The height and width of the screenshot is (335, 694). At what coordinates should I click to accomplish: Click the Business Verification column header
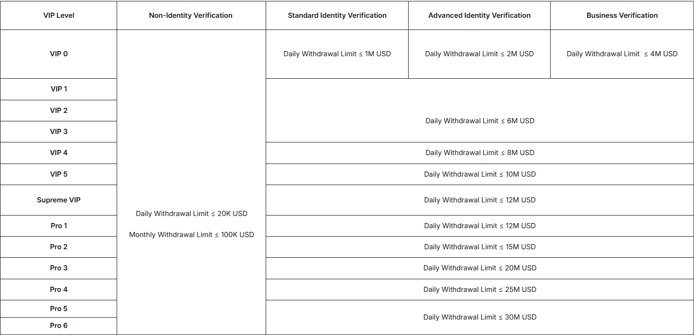coord(622,15)
